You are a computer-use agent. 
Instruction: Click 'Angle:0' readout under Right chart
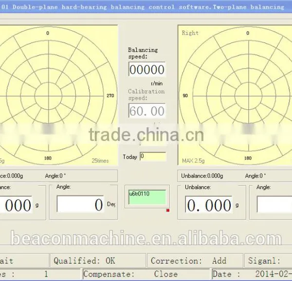(255, 176)
